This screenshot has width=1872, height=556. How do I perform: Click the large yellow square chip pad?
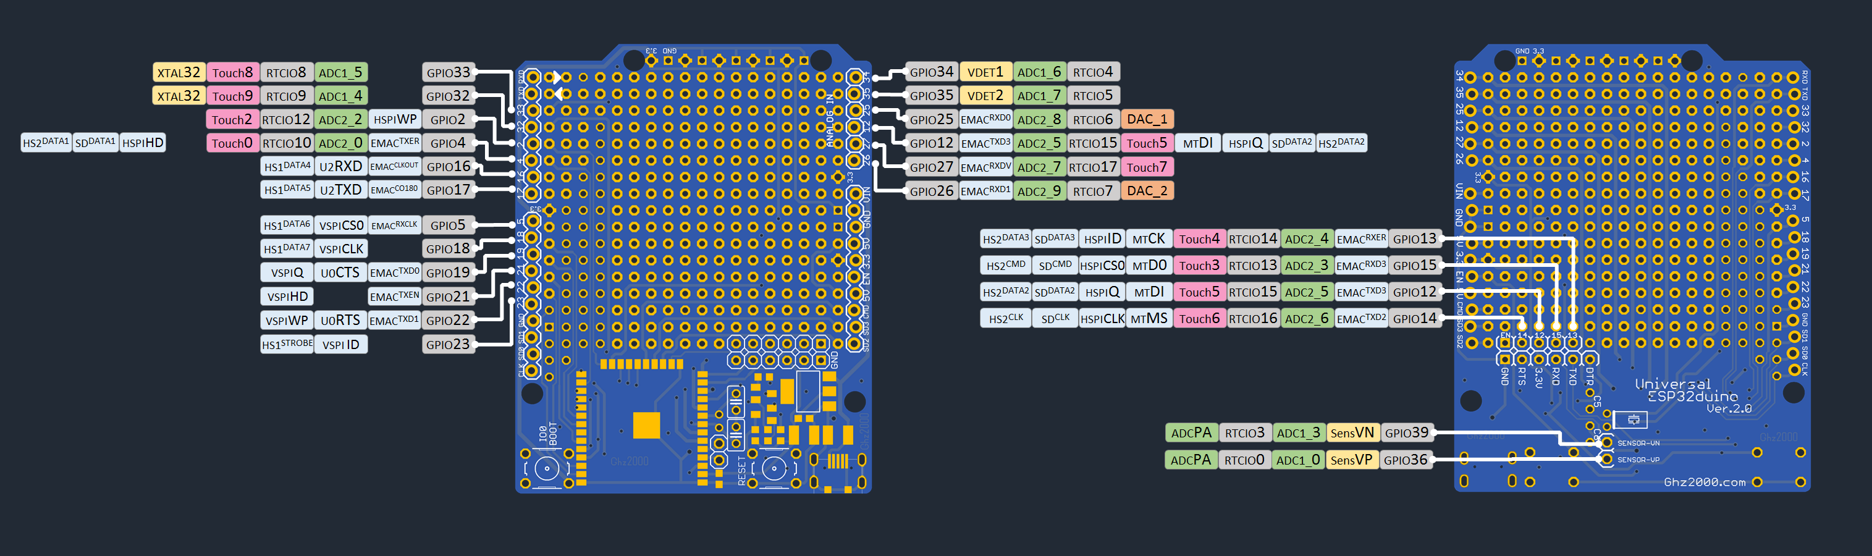coord(646,425)
